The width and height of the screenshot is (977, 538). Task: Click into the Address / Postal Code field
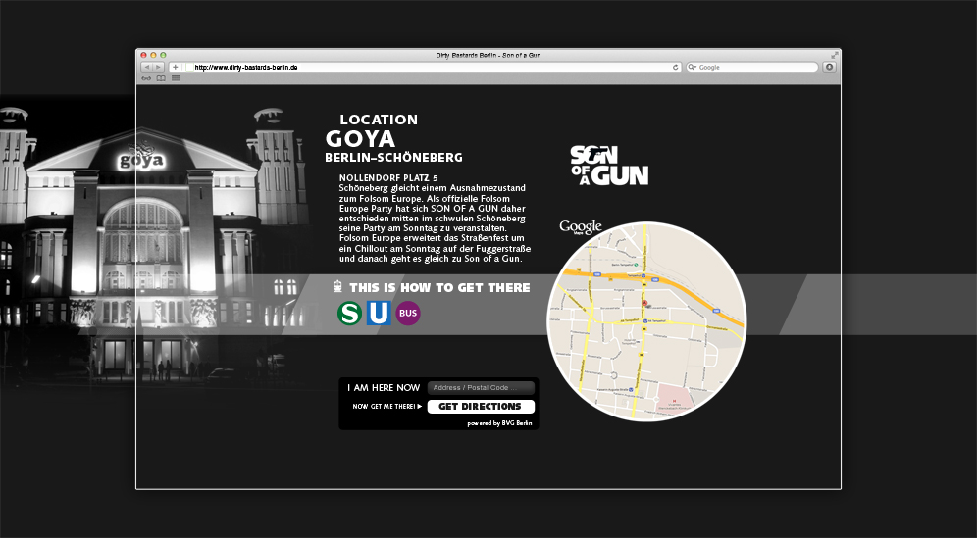coord(481,387)
